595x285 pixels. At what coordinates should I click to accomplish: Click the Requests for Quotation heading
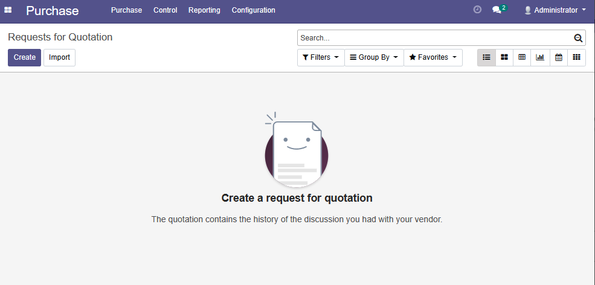(60, 37)
